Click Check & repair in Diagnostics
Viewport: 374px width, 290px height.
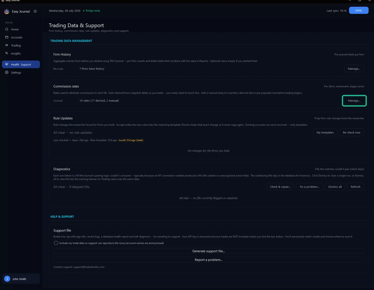pyautogui.click(x=280, y=187)
